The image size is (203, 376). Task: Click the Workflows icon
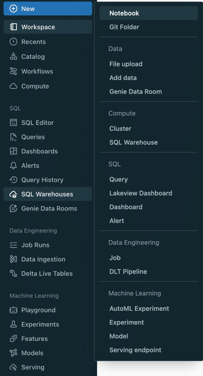coord(13,71)
